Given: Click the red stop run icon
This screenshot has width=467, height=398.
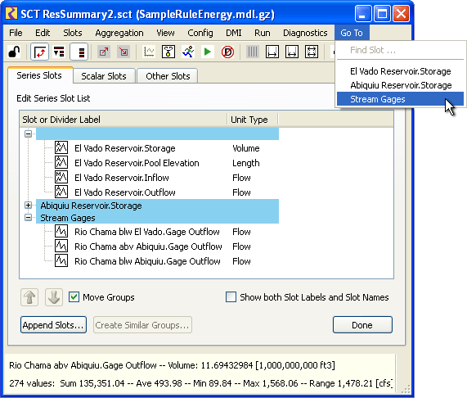Looking at the screenshot, I should click(227, 52).
